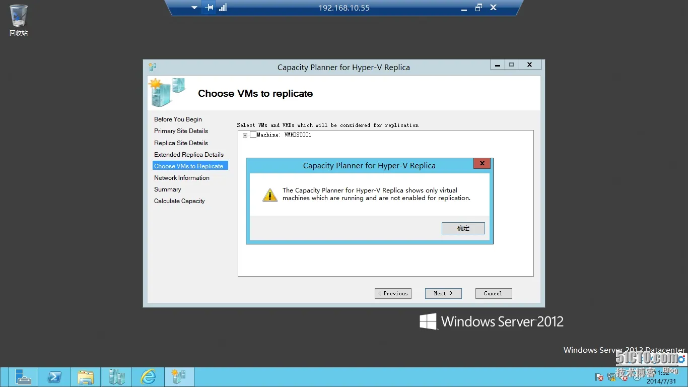Open the network status tray icon
Viewport: 688px width, 387px height.
(611, 377)
